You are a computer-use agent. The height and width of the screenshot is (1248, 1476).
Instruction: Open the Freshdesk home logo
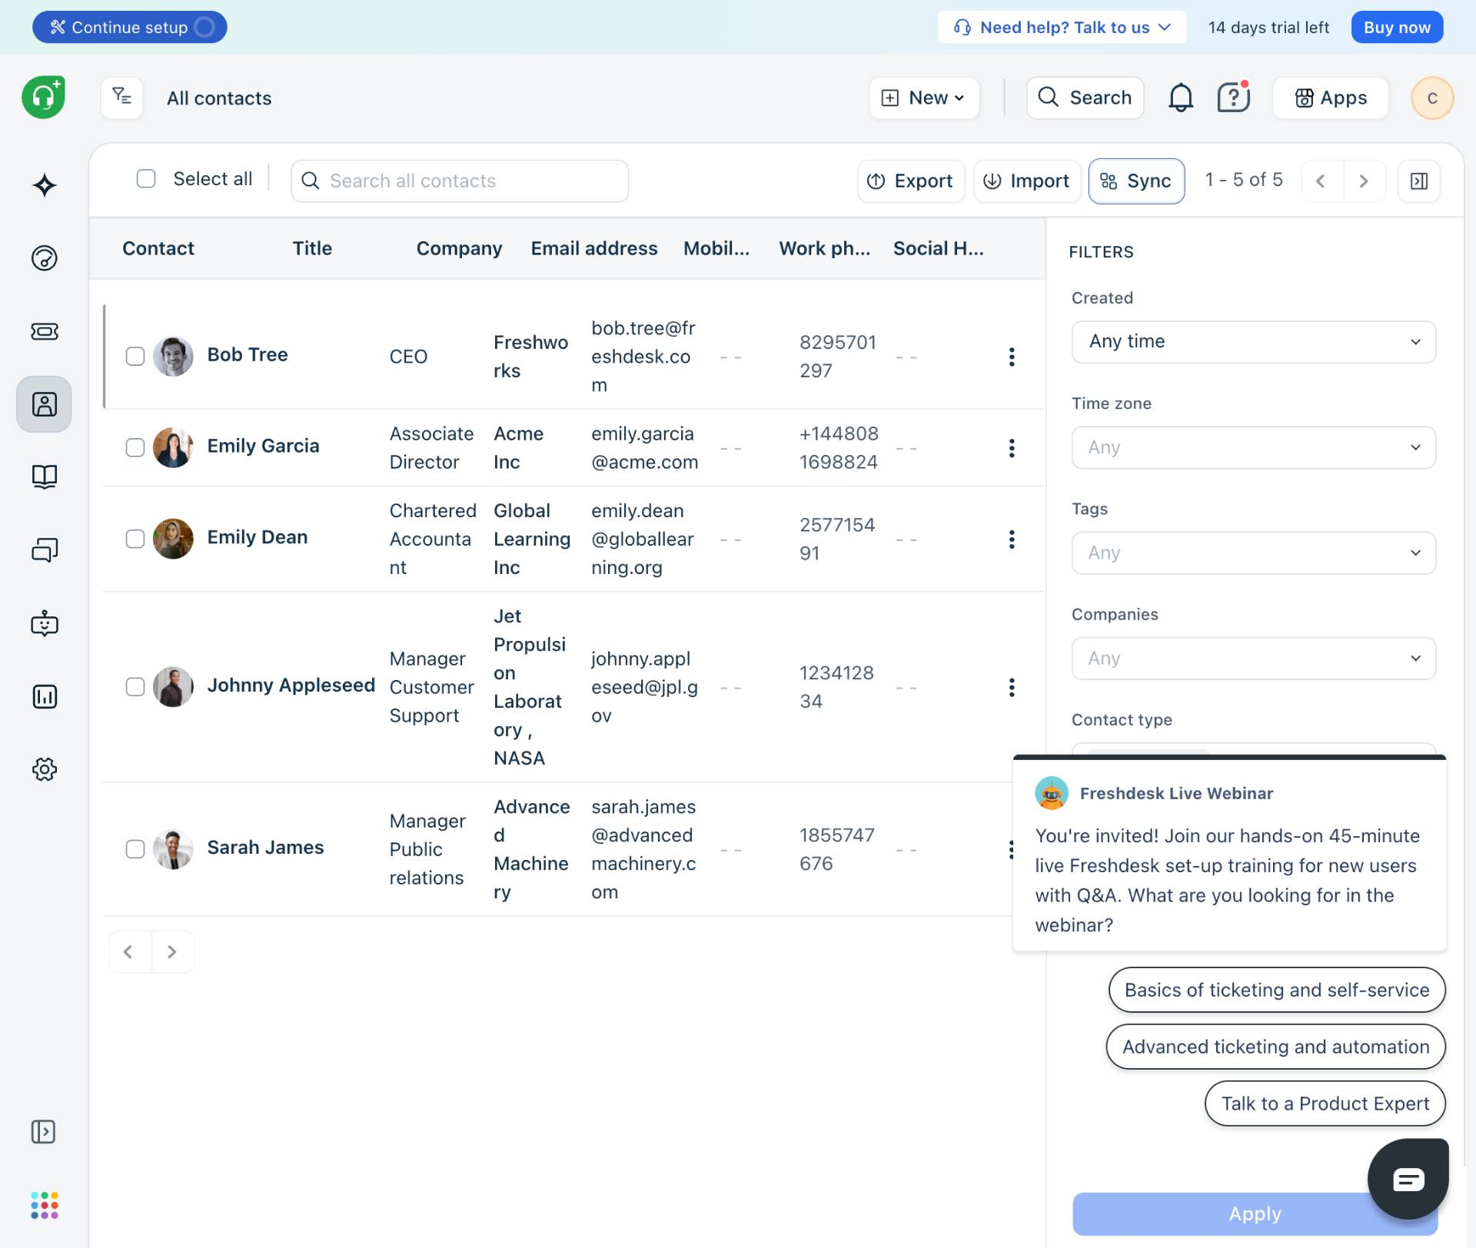click(x=43, y=98)
